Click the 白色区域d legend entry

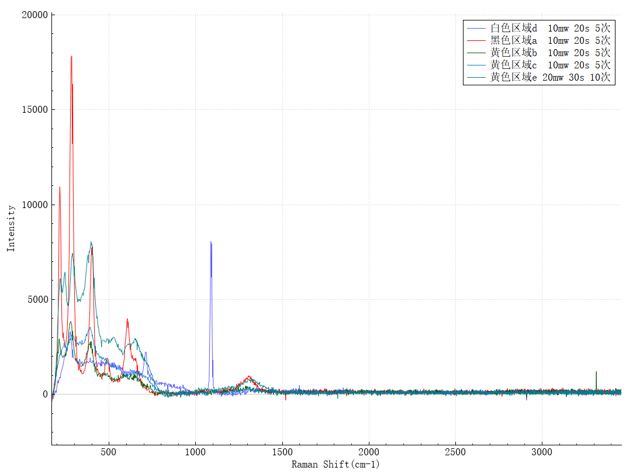pos(550,28)
